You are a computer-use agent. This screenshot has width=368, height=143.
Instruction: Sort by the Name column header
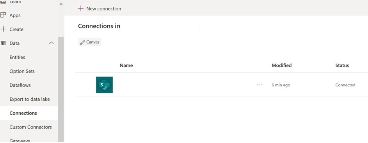[x=126, y=65]
